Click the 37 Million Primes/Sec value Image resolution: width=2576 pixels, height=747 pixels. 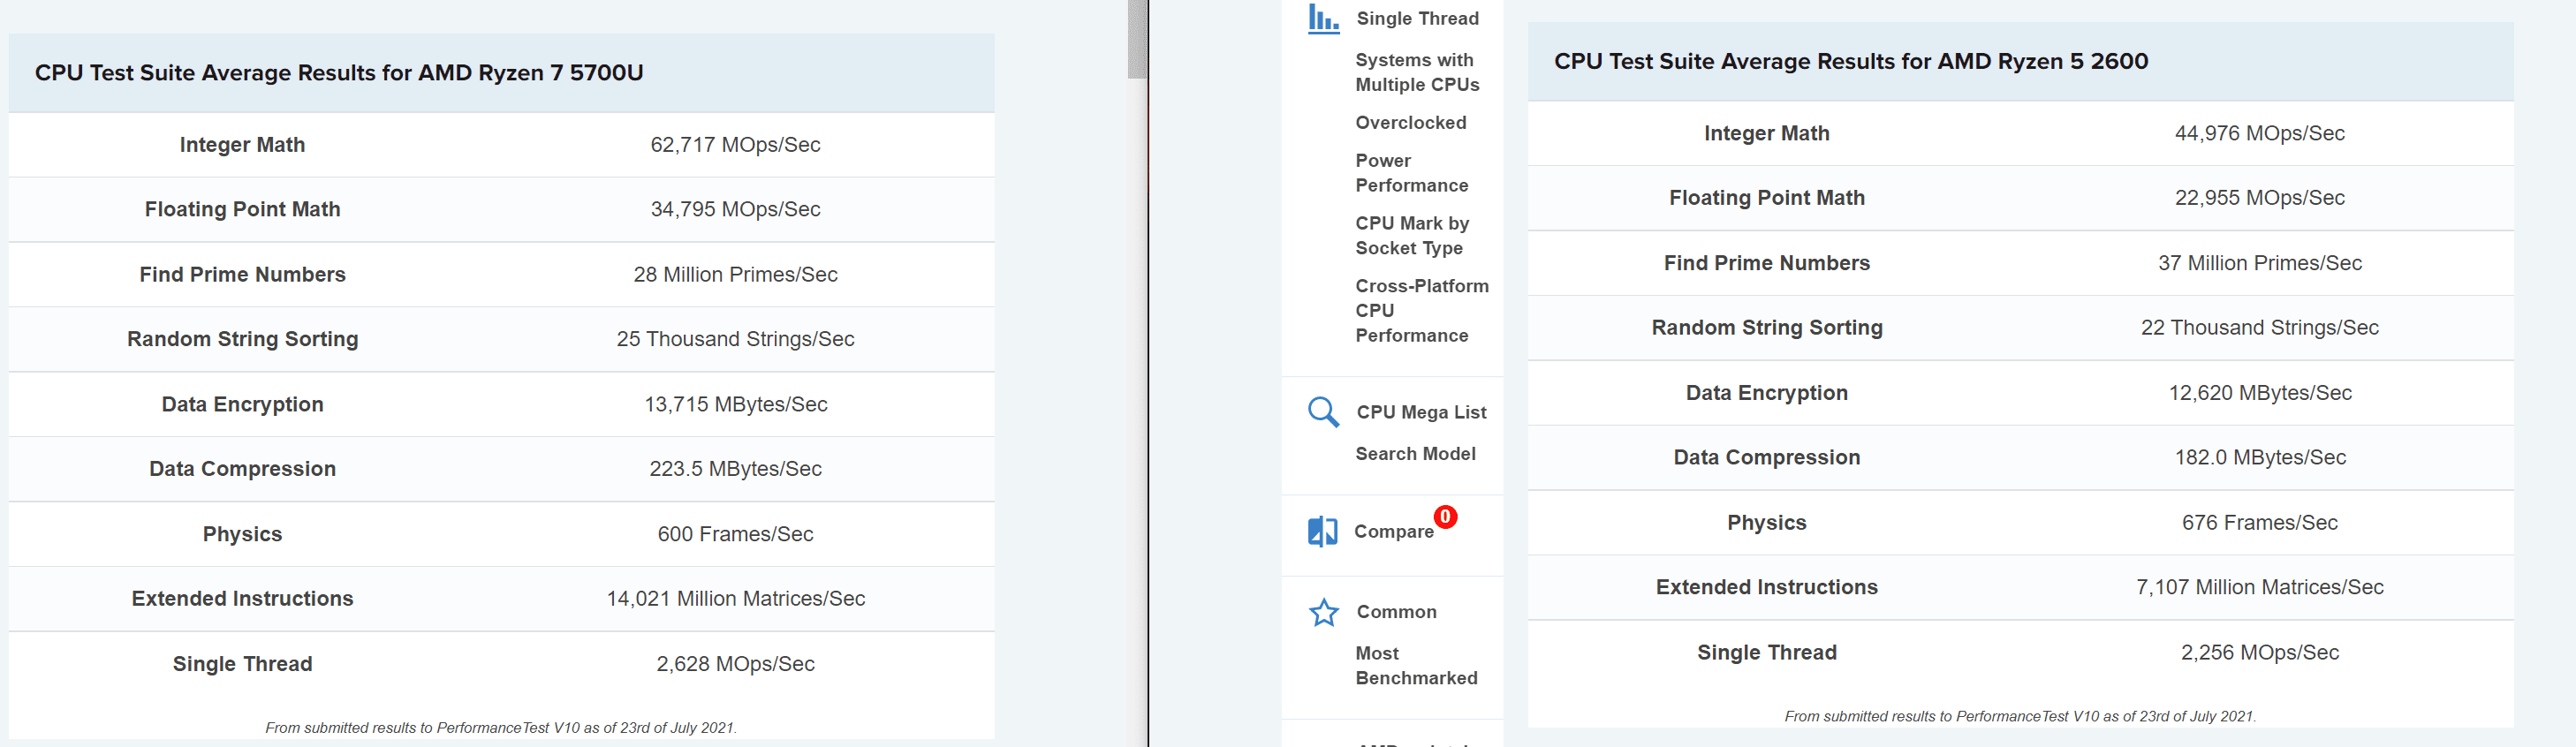2259,263
